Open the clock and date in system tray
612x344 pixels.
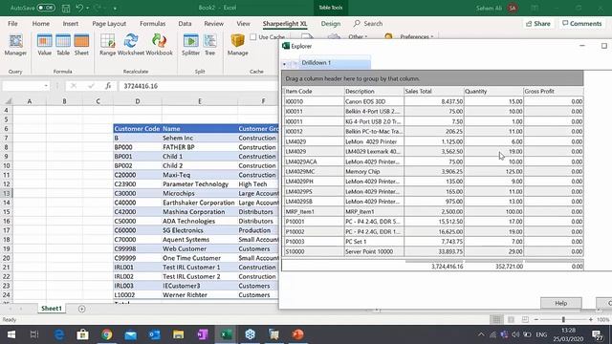(x=568, y=334)
